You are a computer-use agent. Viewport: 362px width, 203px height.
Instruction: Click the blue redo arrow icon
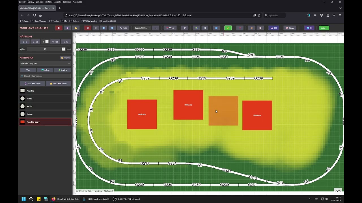(112, 28)
